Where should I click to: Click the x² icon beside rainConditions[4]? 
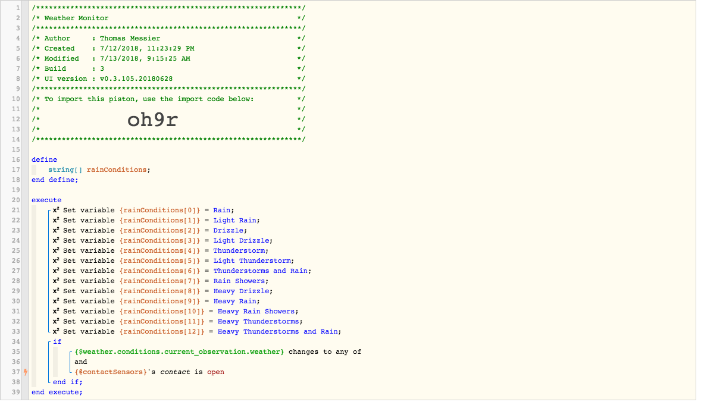(56, 251)
